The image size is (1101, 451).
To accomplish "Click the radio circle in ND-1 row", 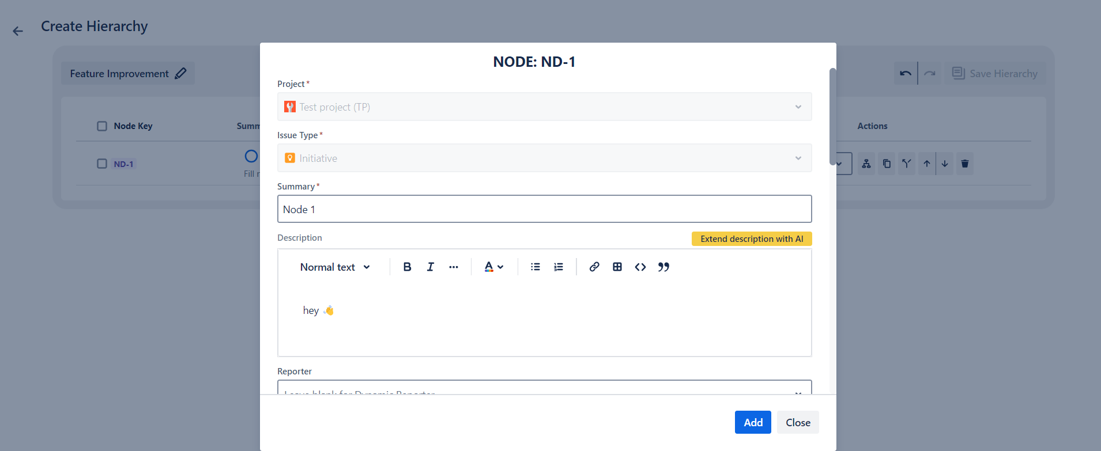I will 251,156.
